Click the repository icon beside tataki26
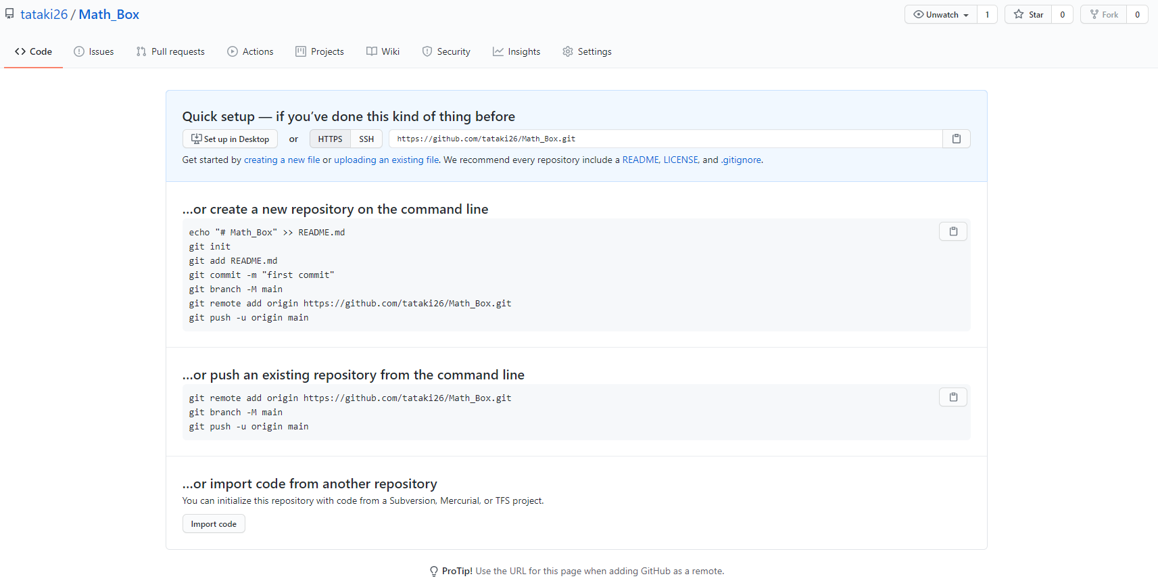 (9, 14)
